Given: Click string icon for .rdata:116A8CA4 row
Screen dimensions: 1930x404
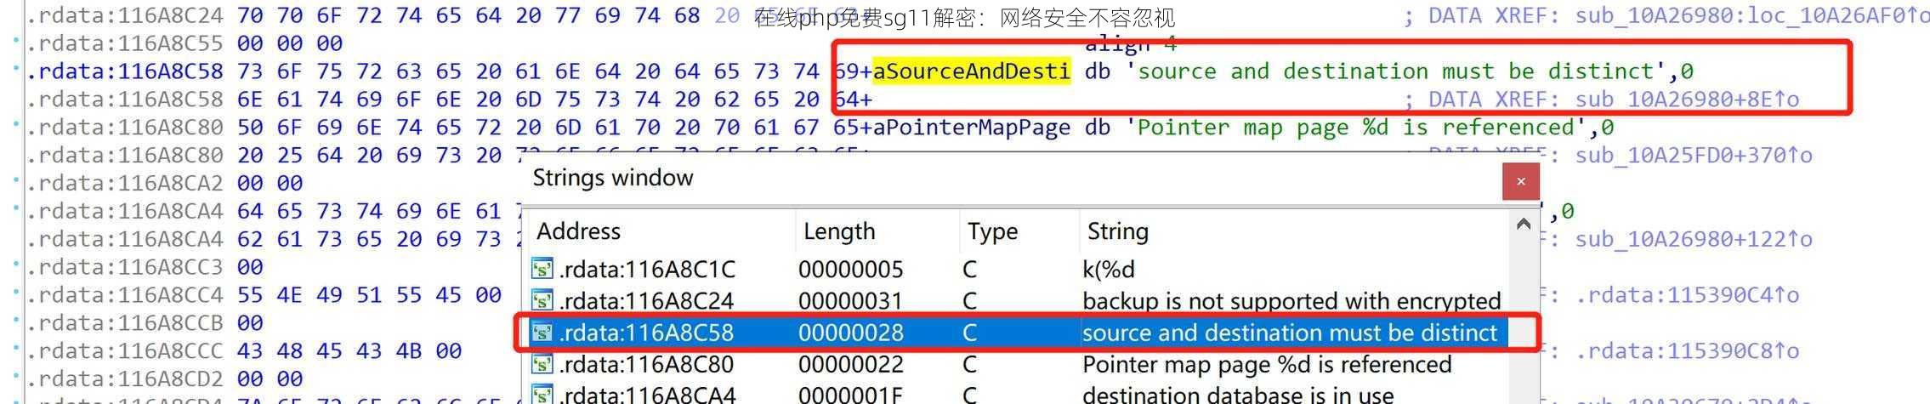Looking at the screenshot, I should point(542,395).
